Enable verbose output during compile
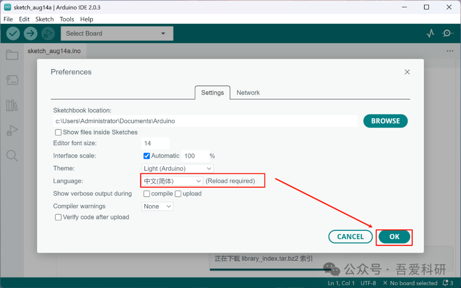 pos(146,193)
